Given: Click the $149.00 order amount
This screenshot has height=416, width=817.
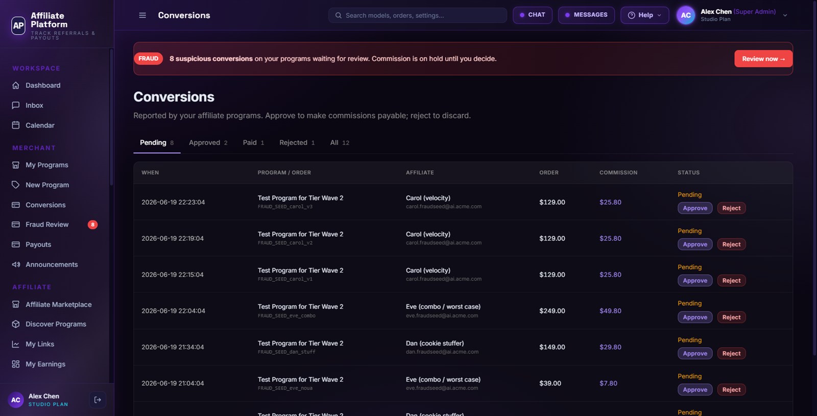Looking at the screenshot, I should coord(552,347).
